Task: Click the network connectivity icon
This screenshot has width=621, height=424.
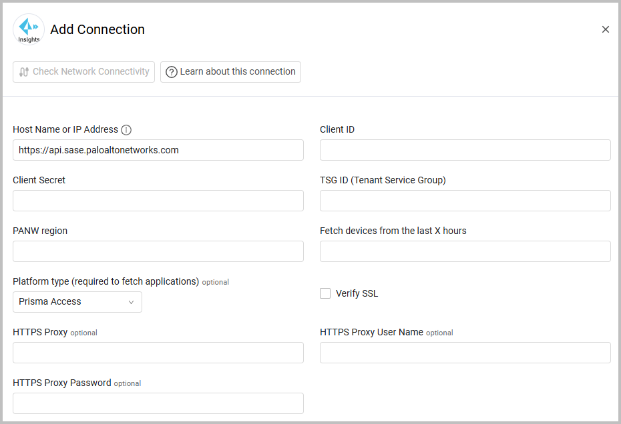Action: point(24,72)
